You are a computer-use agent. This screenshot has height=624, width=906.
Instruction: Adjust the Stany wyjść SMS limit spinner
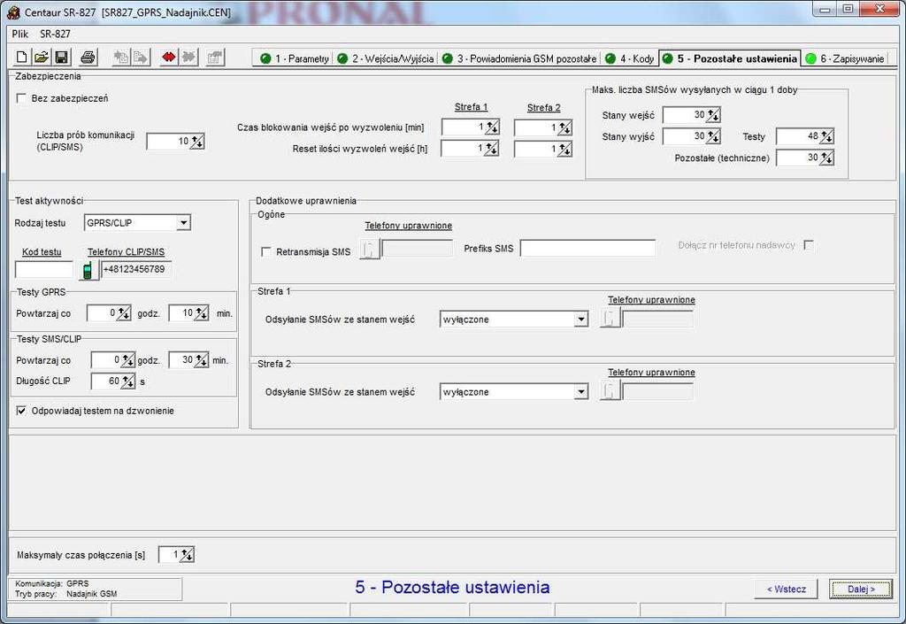point(713,136)
